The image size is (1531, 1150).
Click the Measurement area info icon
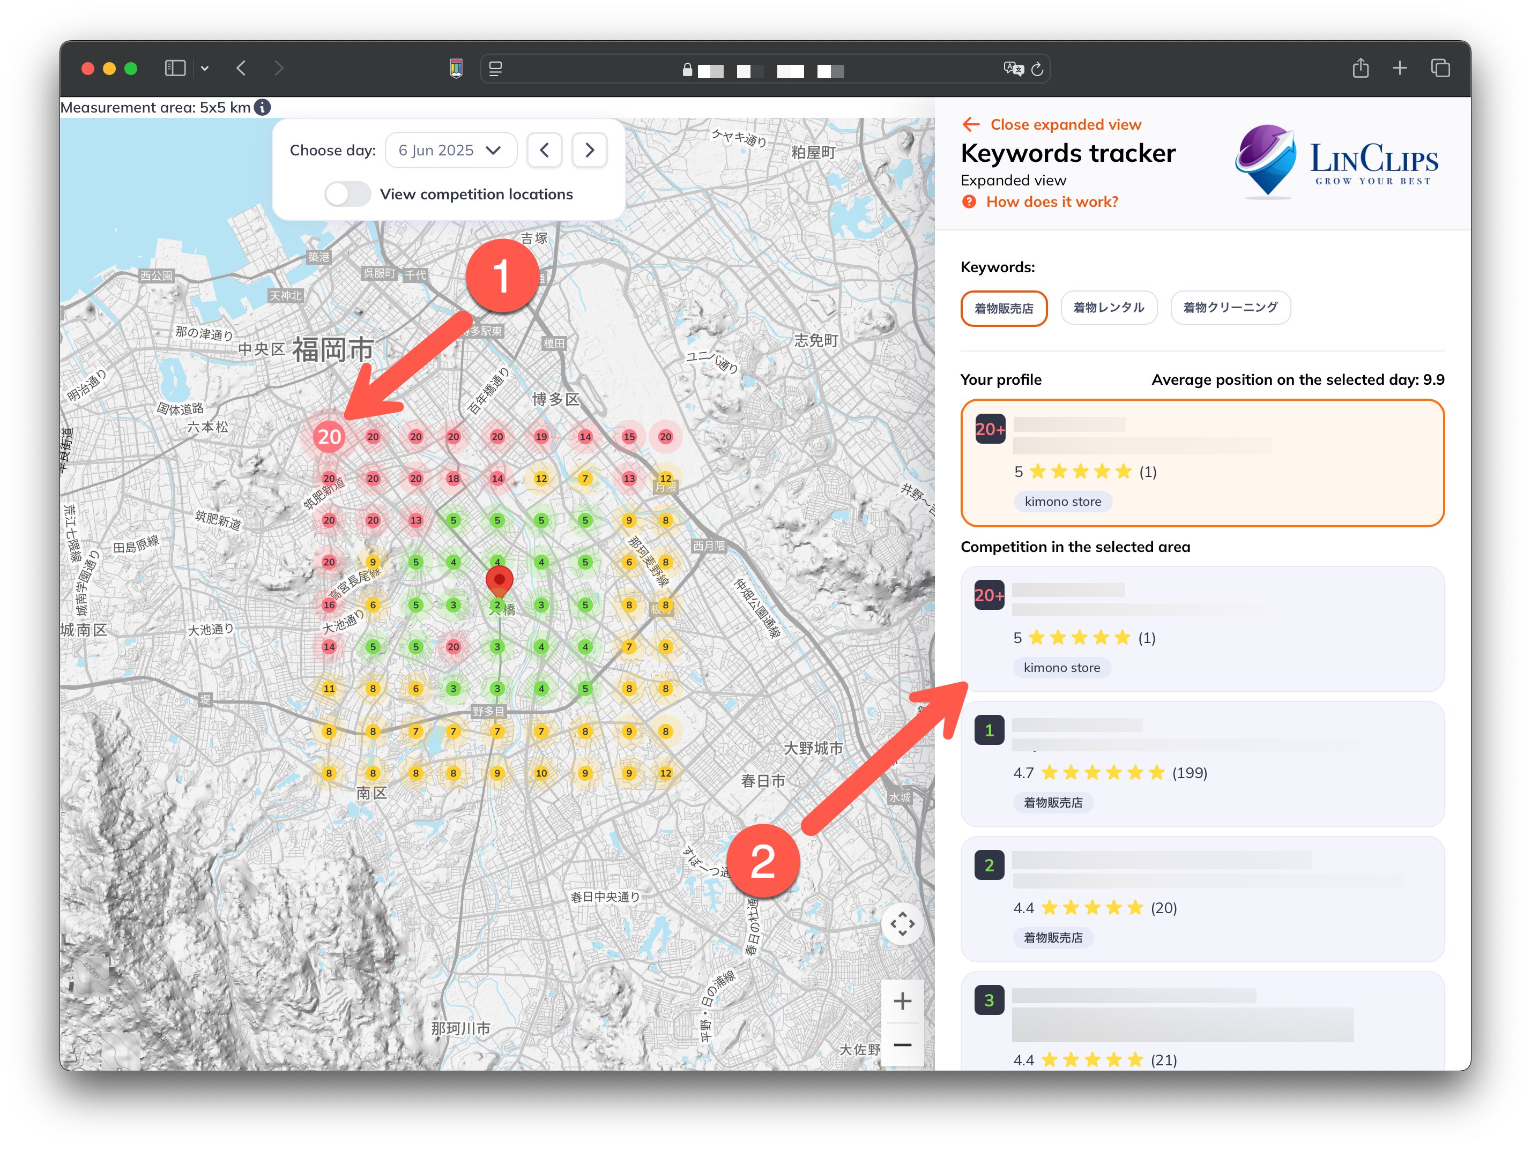pyautogui.click(x=262, y=107)
